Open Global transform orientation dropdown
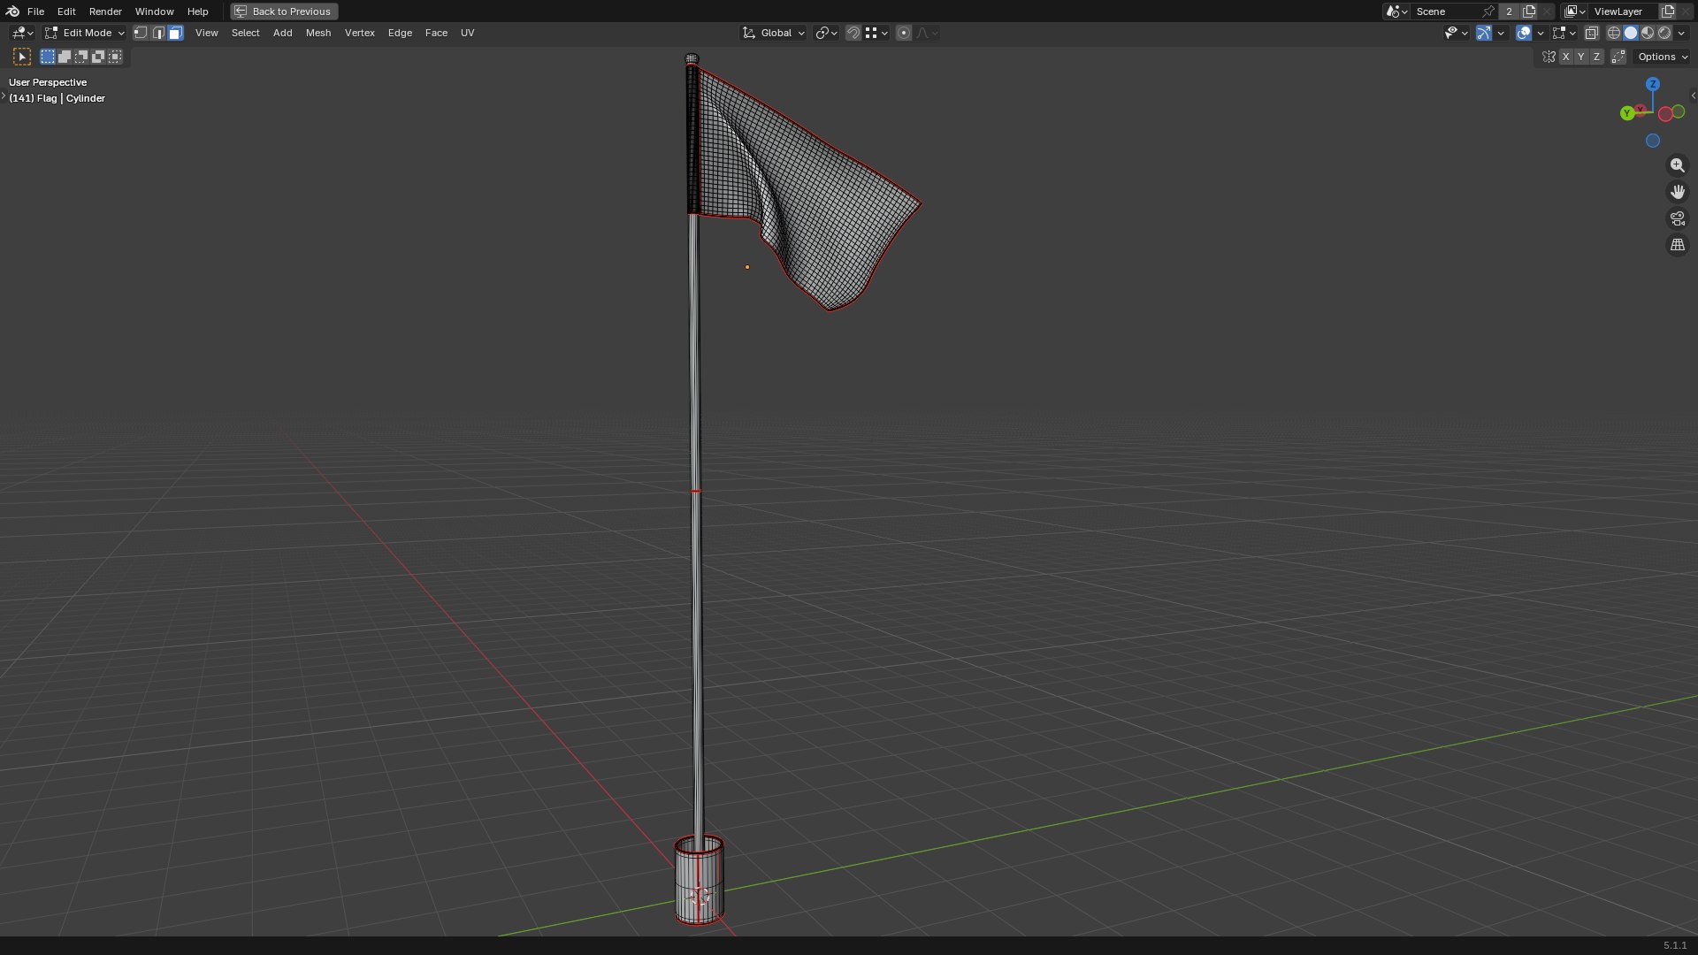The height and width of the screenshot is (955, 1698). click(x=774, y=33)
